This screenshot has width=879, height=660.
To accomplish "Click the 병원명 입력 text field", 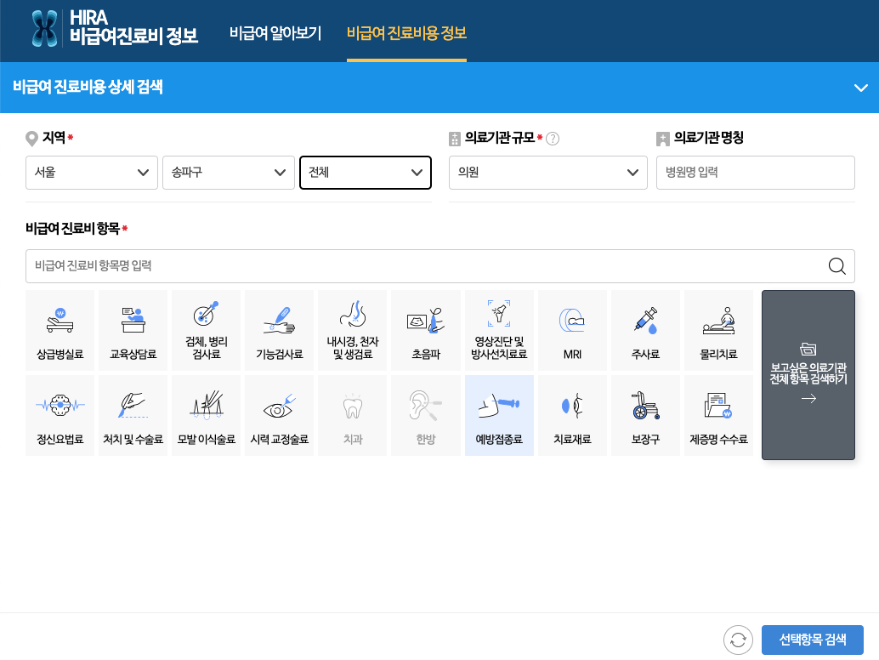I will 755,173.
